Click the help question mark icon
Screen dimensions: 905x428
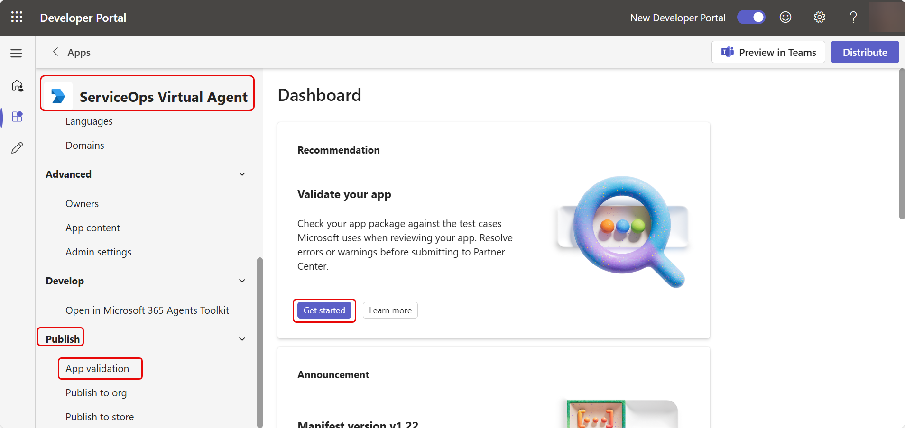coord(853,18)
